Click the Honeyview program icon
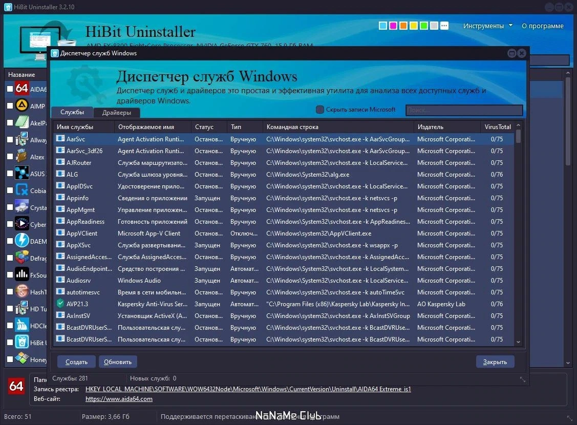 22,359
